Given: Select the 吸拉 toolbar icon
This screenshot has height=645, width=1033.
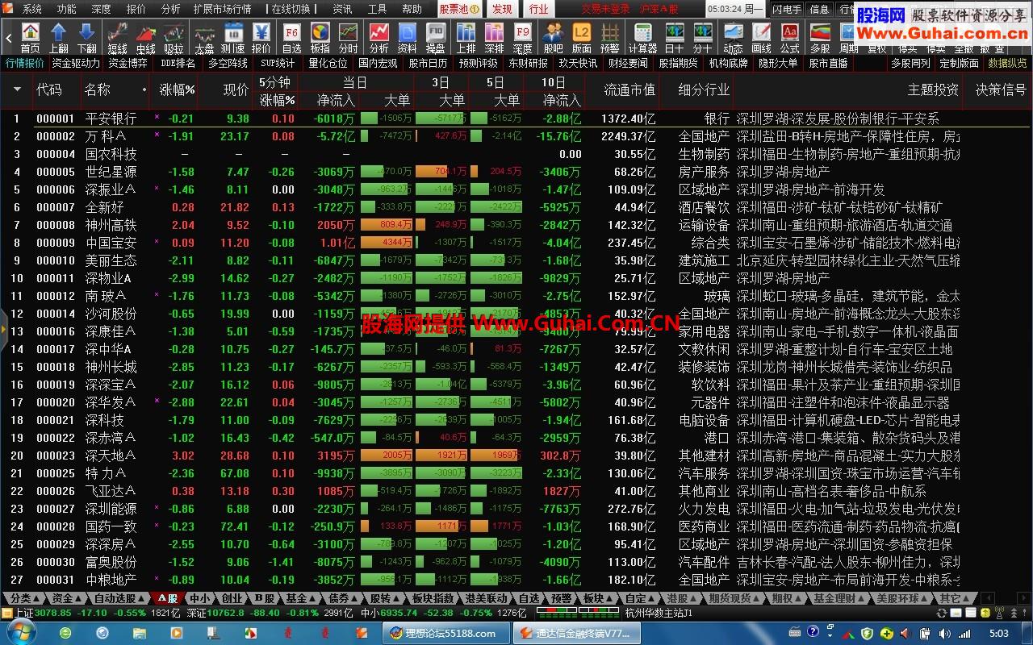Looking at the screenshot, I should click(x=174, y=38).
